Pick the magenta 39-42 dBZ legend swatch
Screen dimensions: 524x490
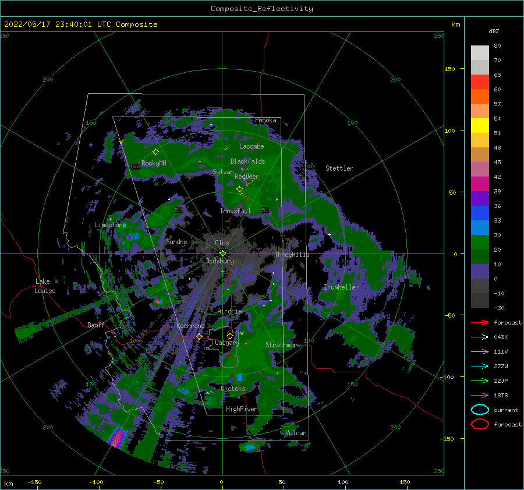(x=480, y=184)
